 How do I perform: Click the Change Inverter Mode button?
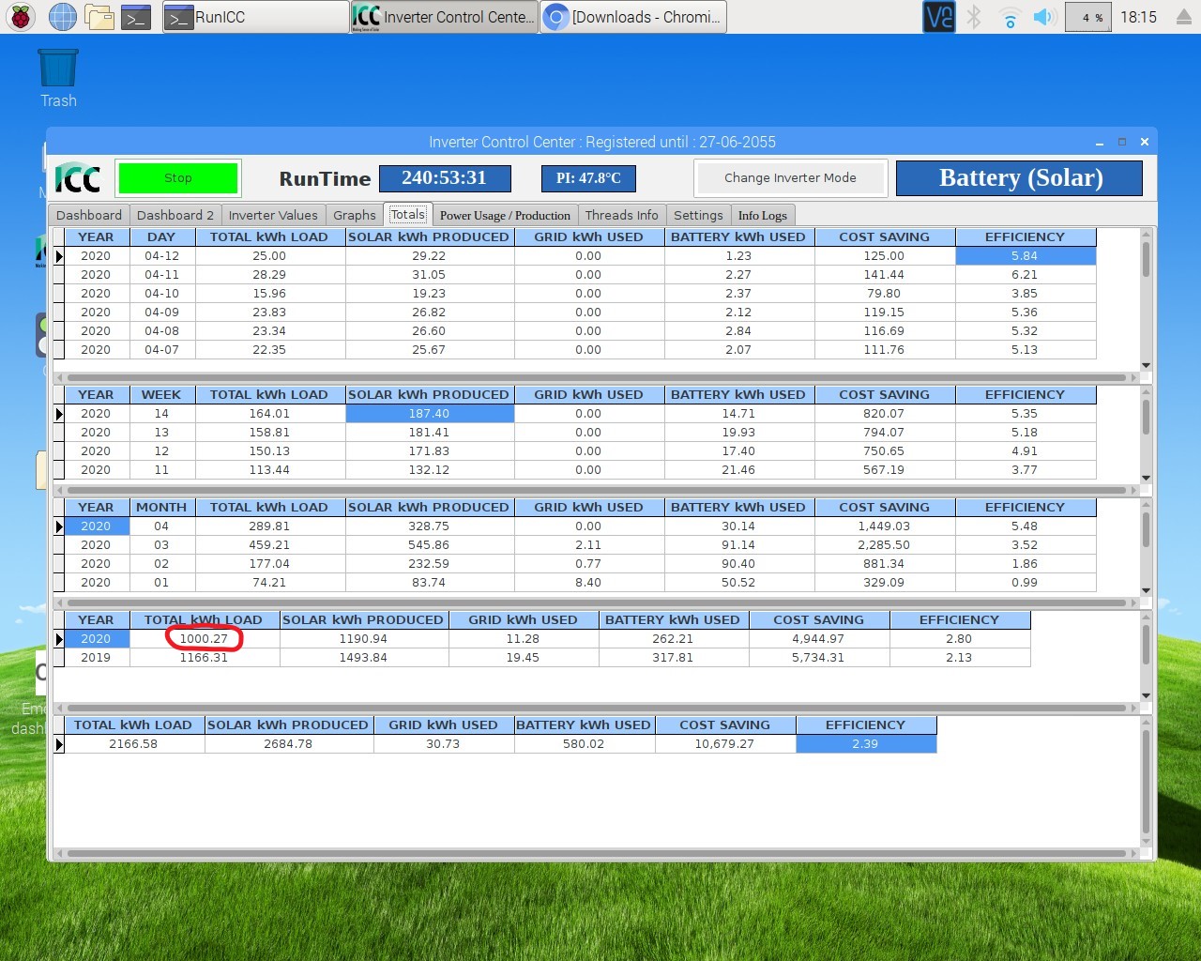pos(790,178)
